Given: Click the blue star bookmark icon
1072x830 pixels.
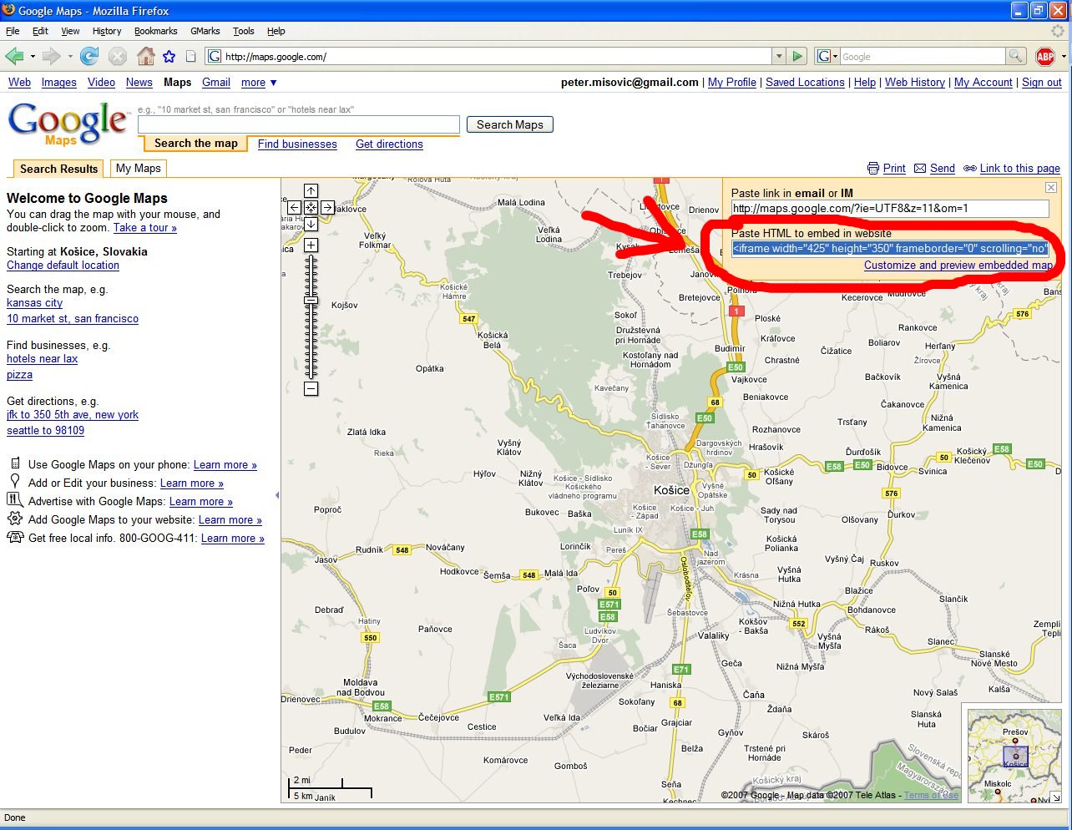Looking at the screenshot, I should click(169, 56).
